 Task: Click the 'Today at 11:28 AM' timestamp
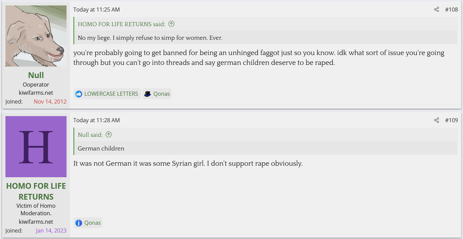click(96, 120)
